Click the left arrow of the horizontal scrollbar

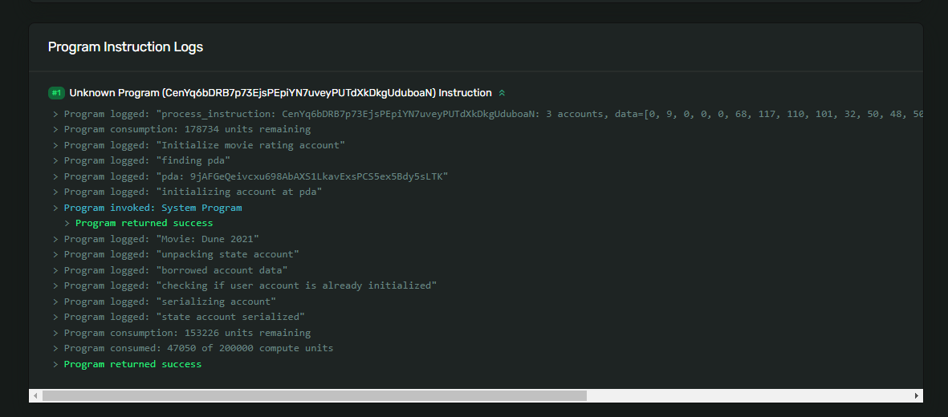click(35, 396)
